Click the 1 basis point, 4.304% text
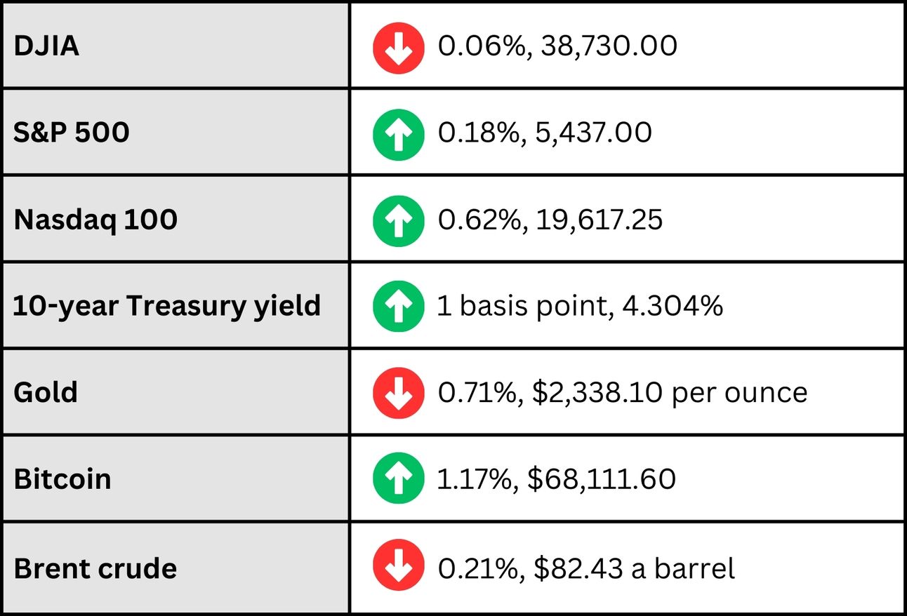The height and width of the screenshot is (616, 907). pos(580,307)
